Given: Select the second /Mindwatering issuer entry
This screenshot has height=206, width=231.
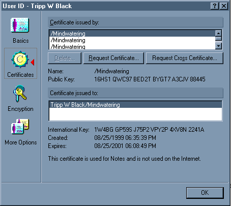Looking at the screenshot, I should coord(132,40).
